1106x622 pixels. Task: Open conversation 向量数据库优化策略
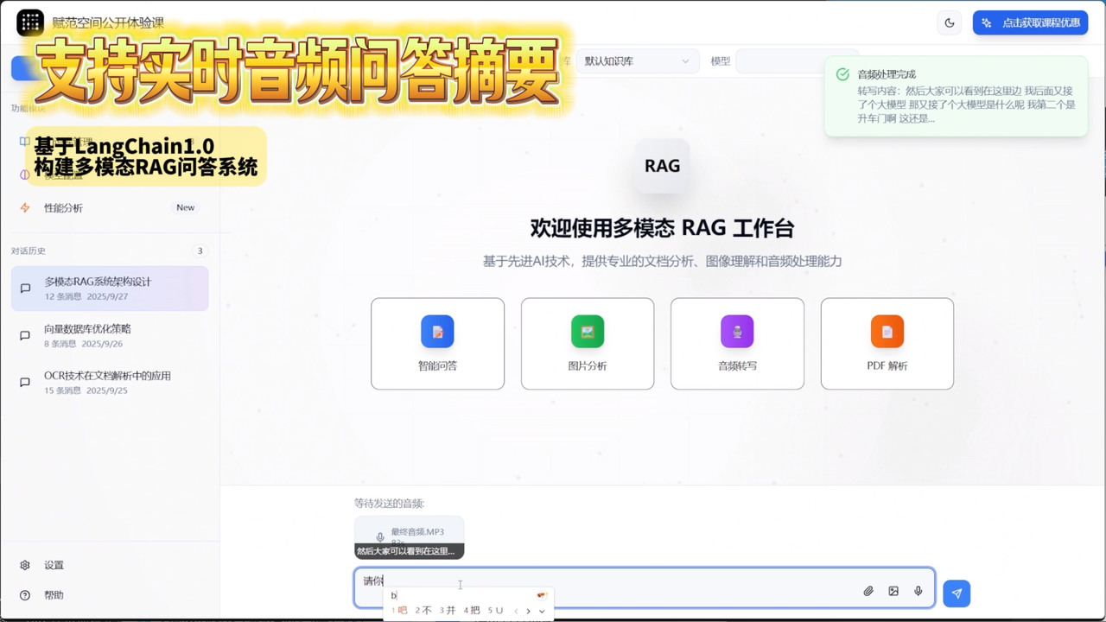click(x=110, y=335)
